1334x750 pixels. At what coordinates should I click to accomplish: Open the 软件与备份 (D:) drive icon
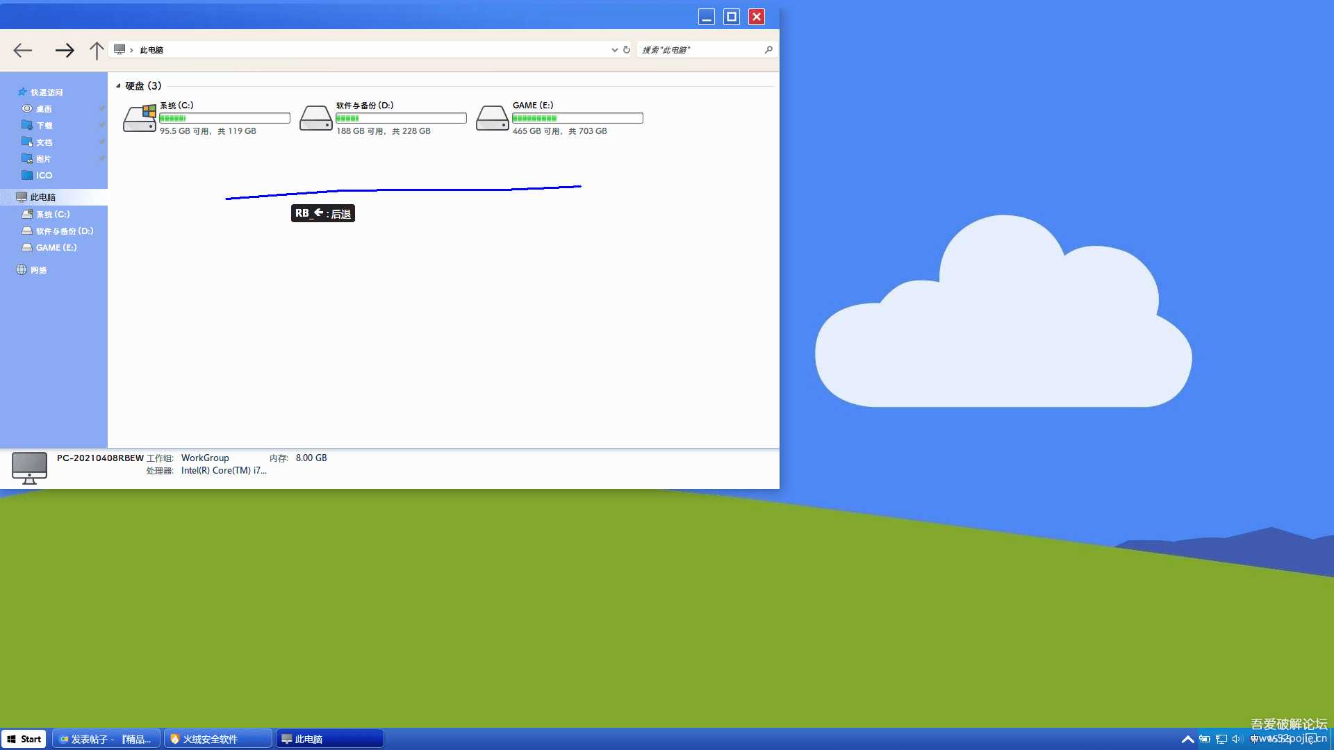(316, 119)
